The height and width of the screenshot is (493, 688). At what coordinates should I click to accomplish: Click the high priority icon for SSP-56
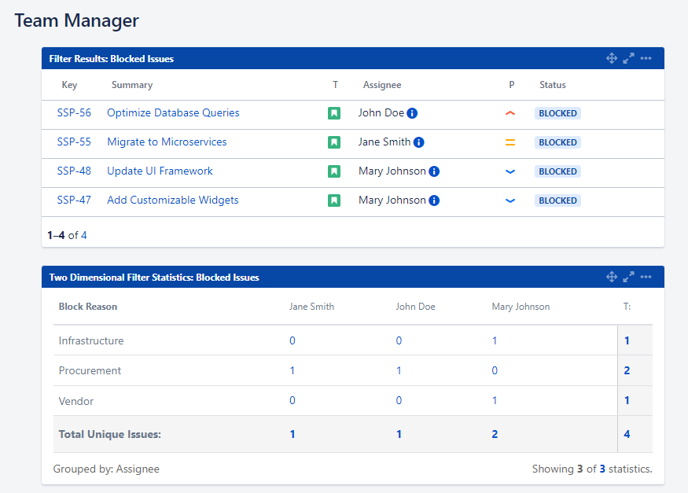pyautogui.click(x=510, y=113)
